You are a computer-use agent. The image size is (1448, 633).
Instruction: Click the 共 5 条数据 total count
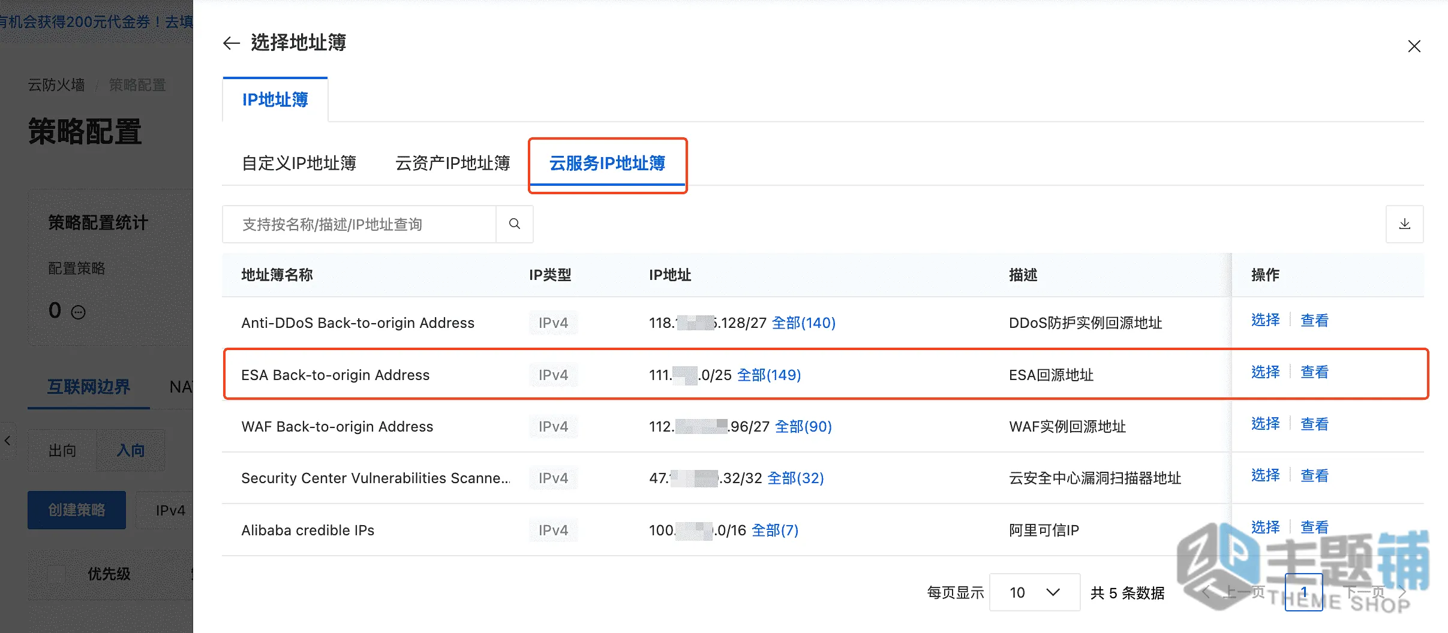[x=1127, y=593]
